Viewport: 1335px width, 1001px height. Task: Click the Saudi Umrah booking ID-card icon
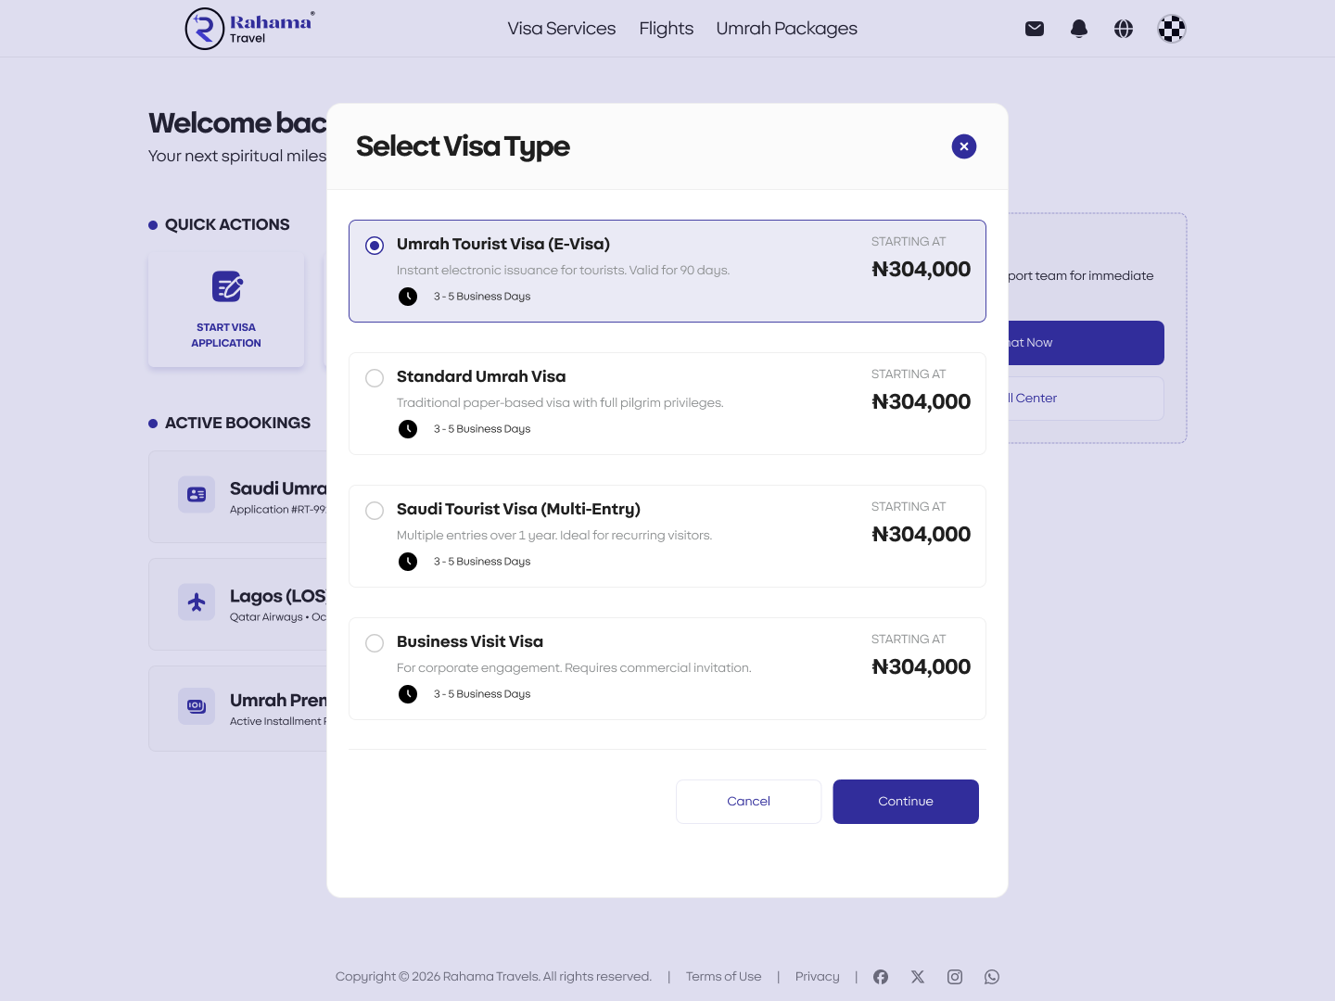pyautogui.click(x=197, y=495)
